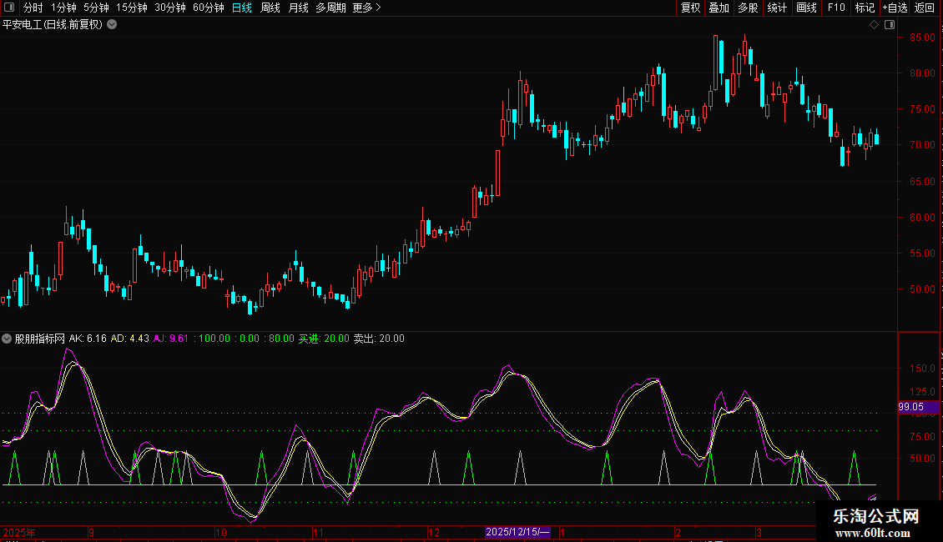Click the 卖出: 20.00 value

(379, 339)
